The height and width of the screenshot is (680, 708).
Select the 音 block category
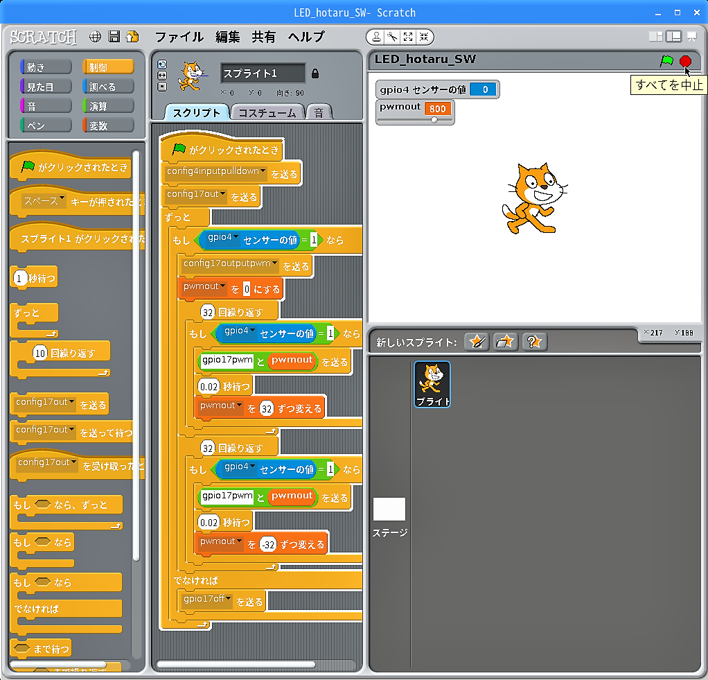(x=46, y=106)
